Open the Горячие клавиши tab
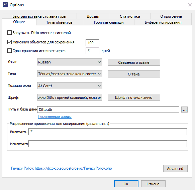The image size is (195, 190). (x=109, y=22)
